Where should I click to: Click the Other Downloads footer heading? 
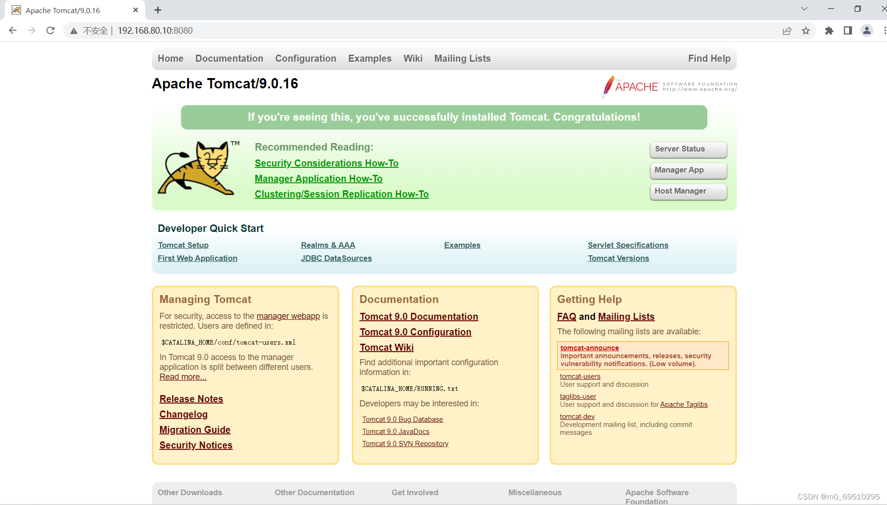(x=189, y=492)
